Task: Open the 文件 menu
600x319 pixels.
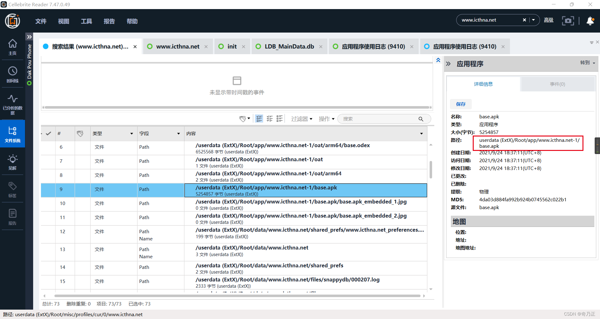Action: pos(41,21)
